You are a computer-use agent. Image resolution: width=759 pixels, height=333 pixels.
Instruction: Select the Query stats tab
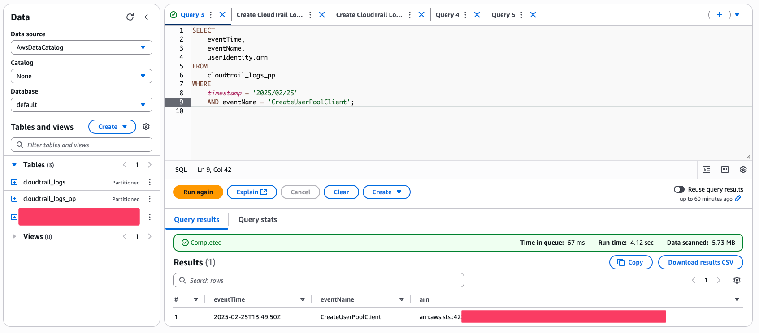pyautogui.click(x=258, y=219)
